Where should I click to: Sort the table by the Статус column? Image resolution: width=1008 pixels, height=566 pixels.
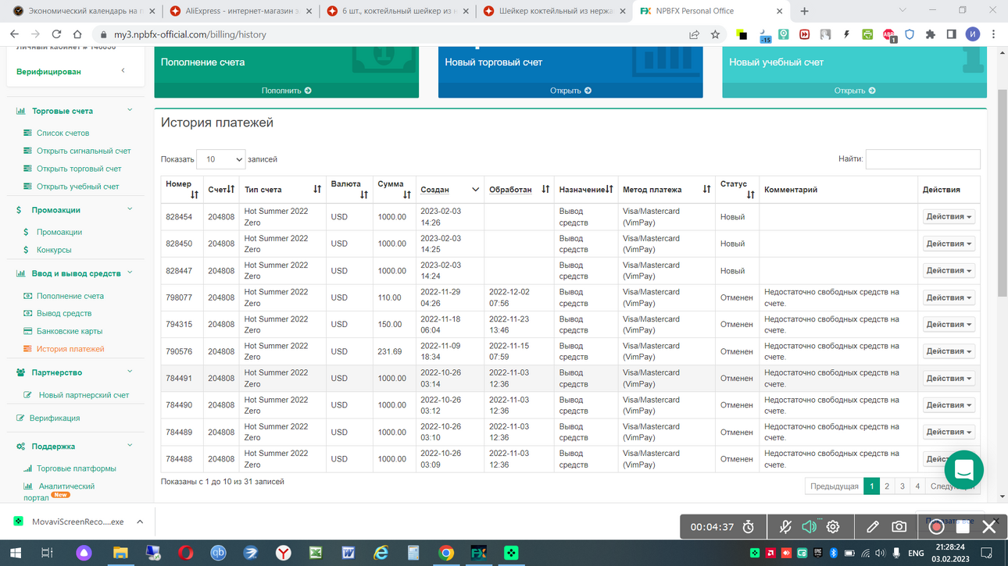[x=737, y=189]
